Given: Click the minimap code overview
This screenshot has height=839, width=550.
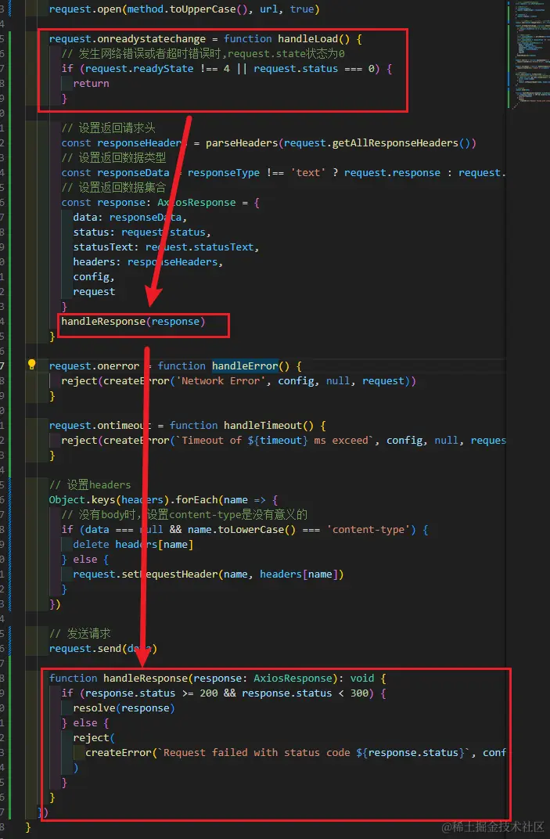Looking at the screenshot, I should [527, 53].
